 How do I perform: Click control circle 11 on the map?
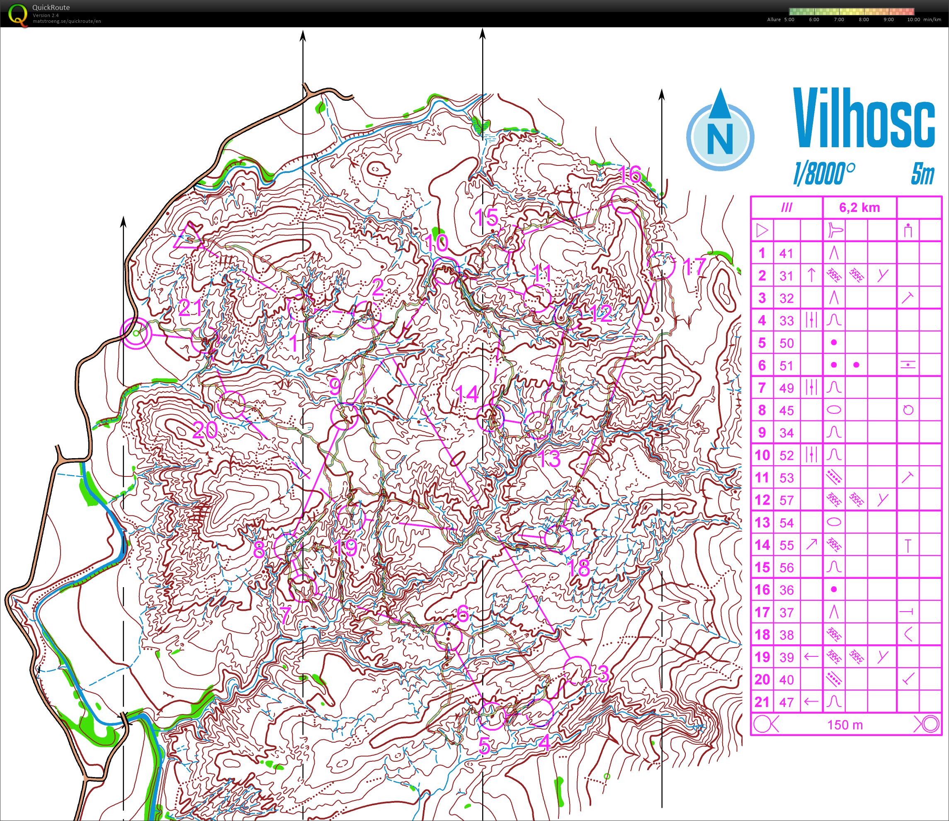(537, 298)
